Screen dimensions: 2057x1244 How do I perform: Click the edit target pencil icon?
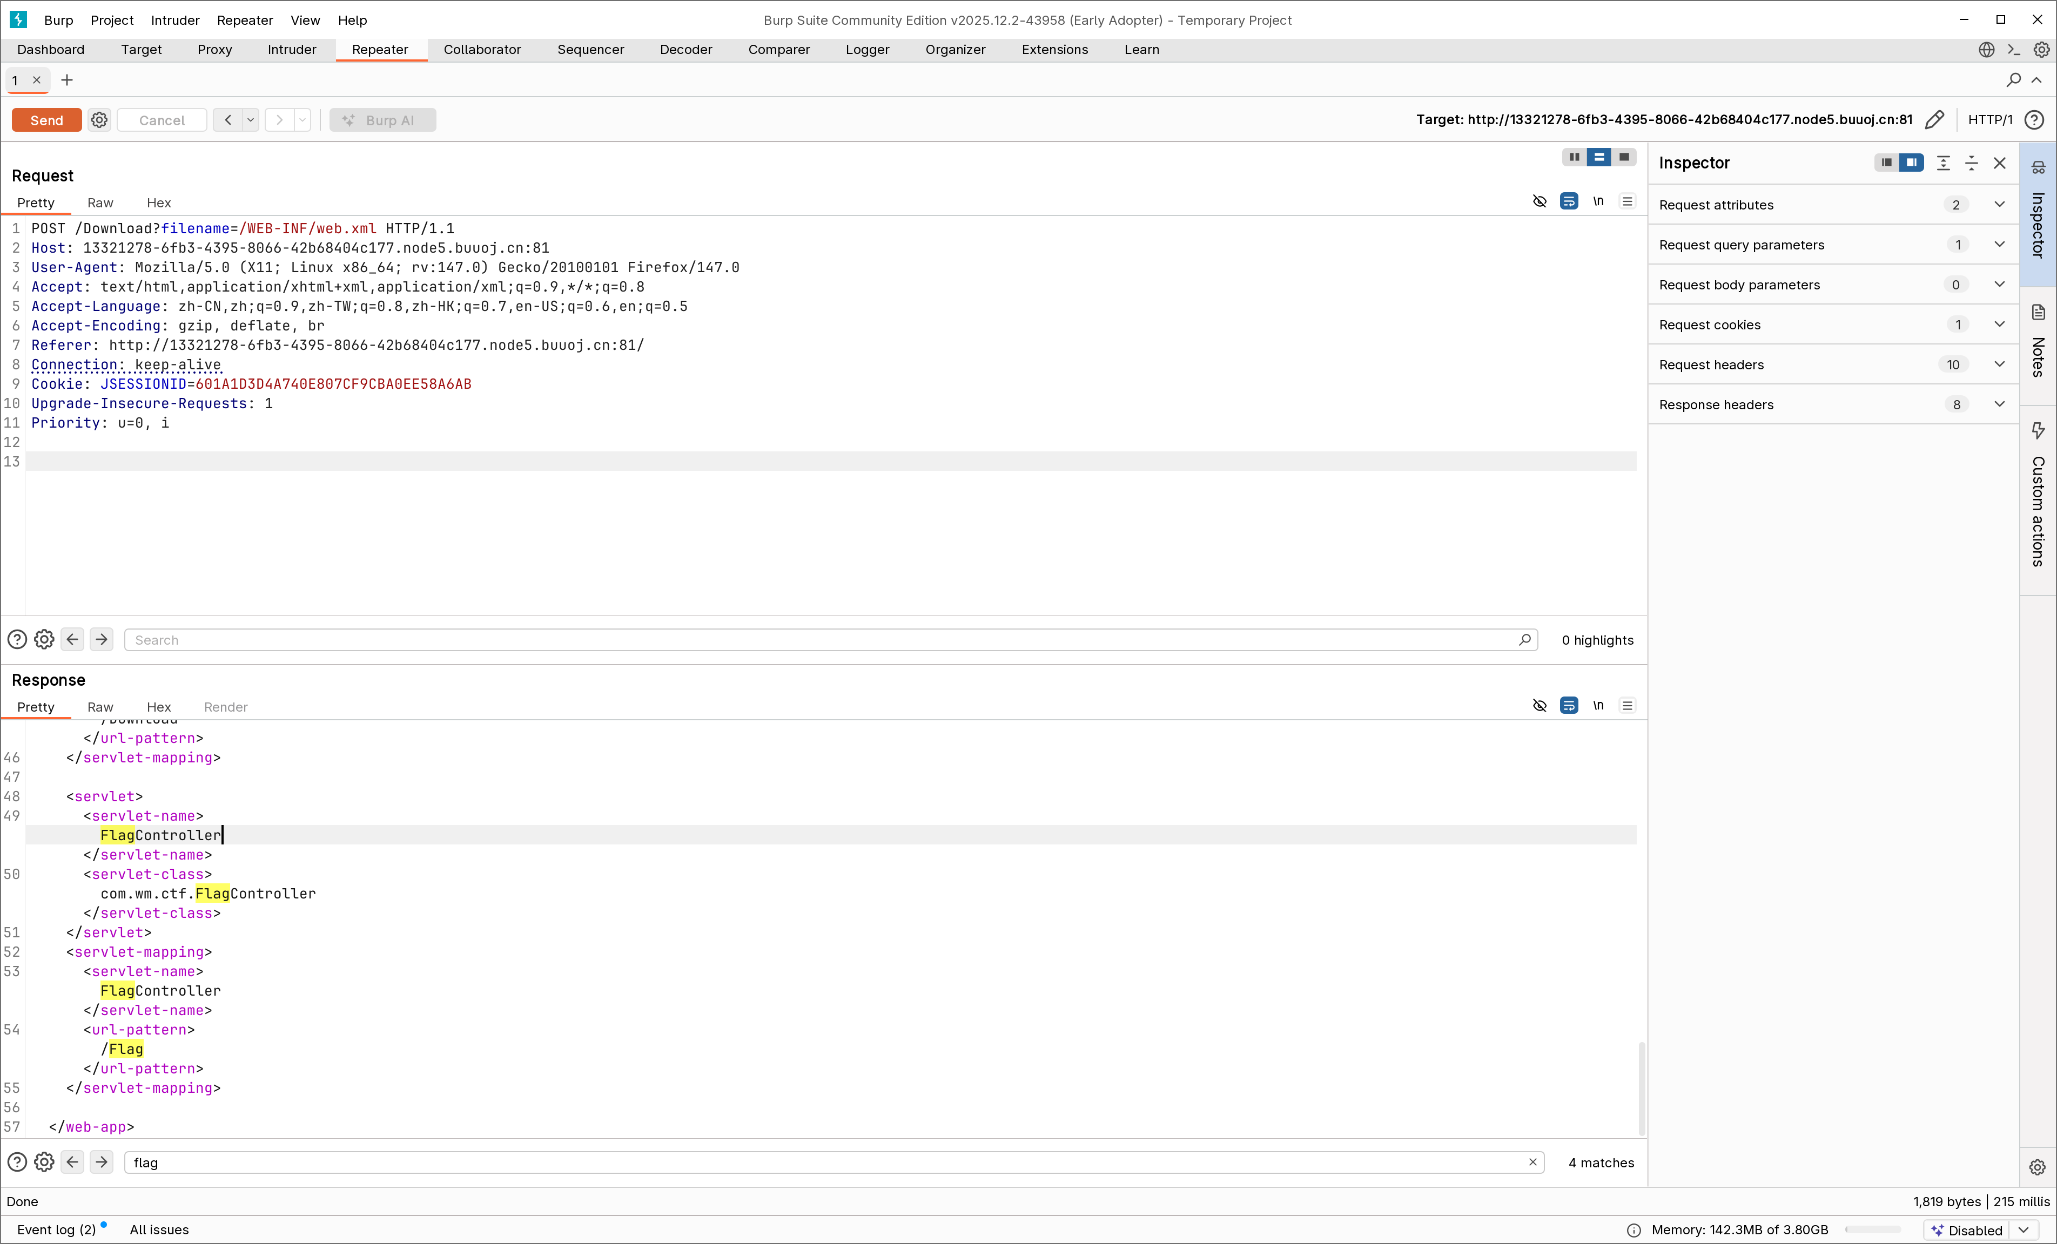coord(1934,120)
